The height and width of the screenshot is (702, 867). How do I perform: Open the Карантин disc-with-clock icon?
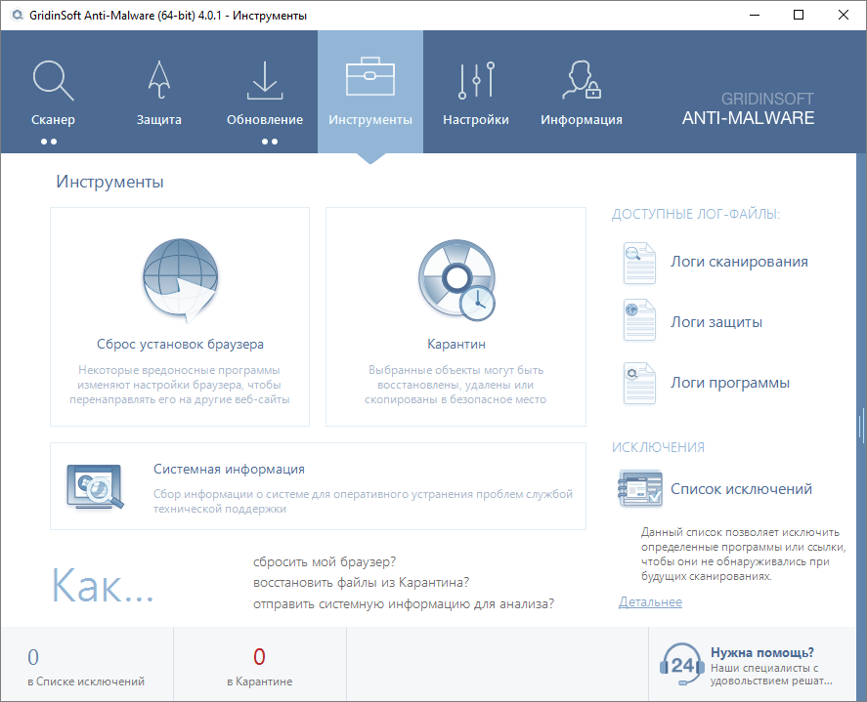coord(456,280)
